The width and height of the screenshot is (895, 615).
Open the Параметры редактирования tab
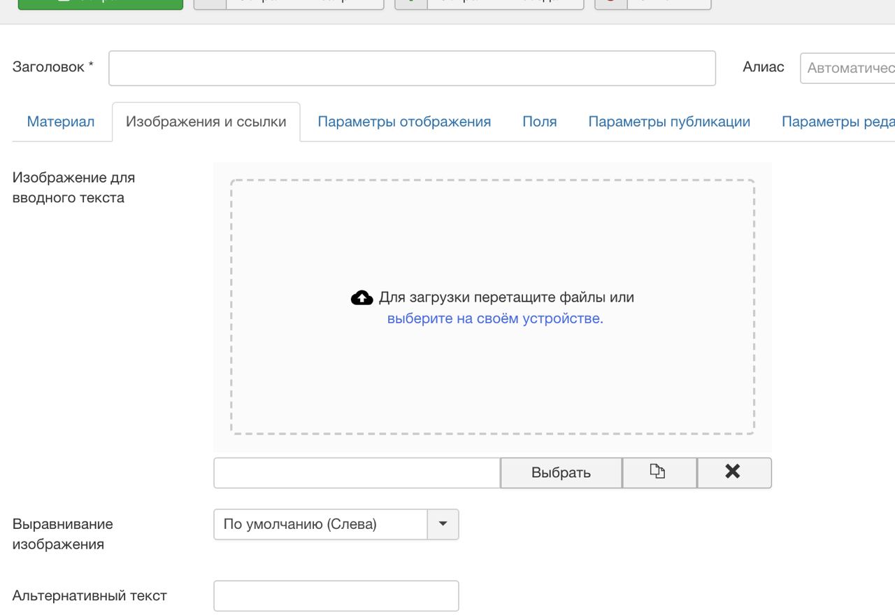[x=838, y=122]
